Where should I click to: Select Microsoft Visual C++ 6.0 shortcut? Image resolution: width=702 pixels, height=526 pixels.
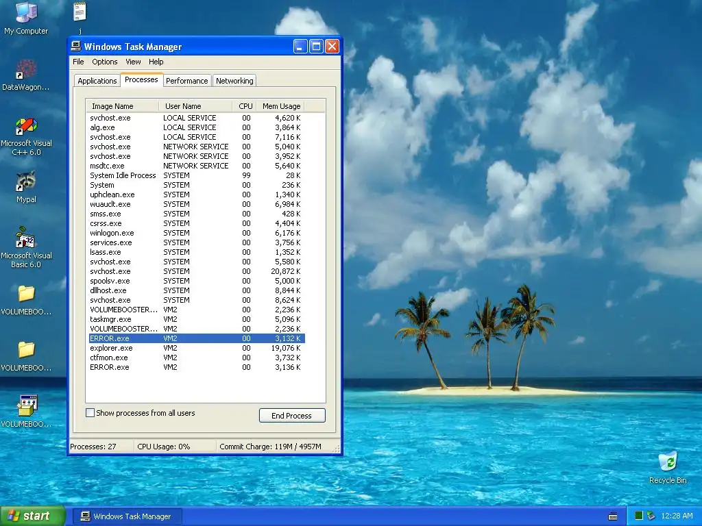click(x=26, y=136)
